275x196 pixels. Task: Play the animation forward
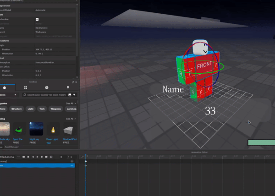(38, 157)
